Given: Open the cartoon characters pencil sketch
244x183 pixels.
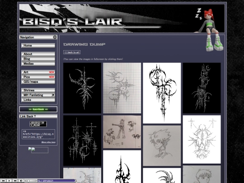Looking at the screenshot, I should click(122, 132).
